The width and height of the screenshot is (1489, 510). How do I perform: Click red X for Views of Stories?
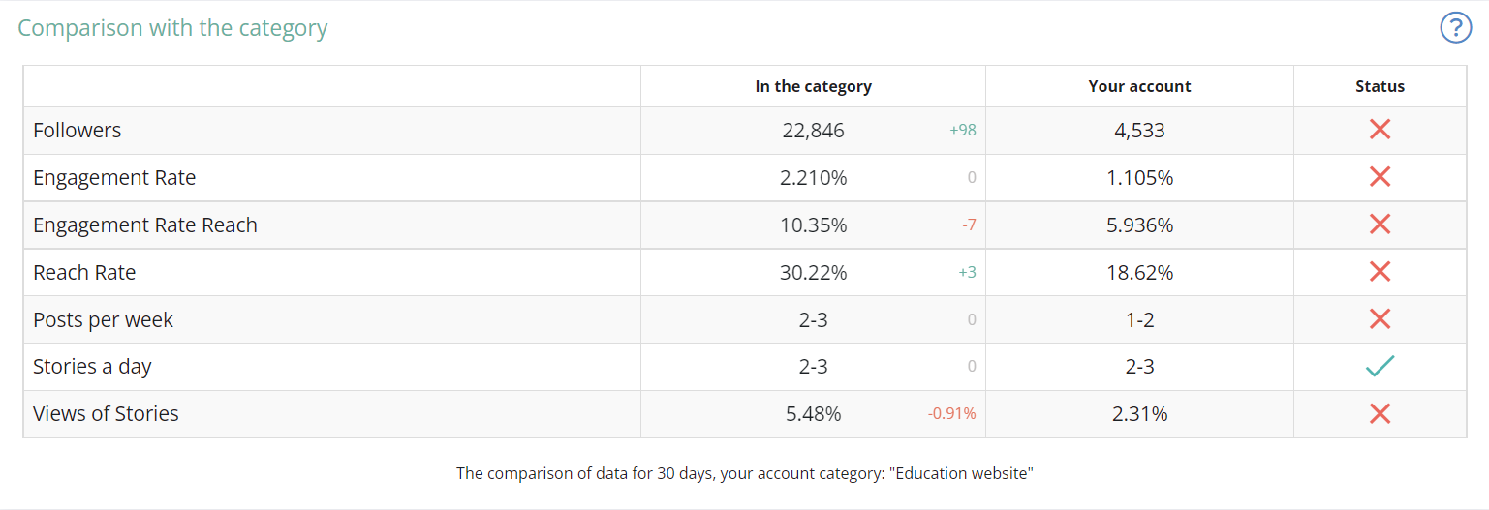1380,414
